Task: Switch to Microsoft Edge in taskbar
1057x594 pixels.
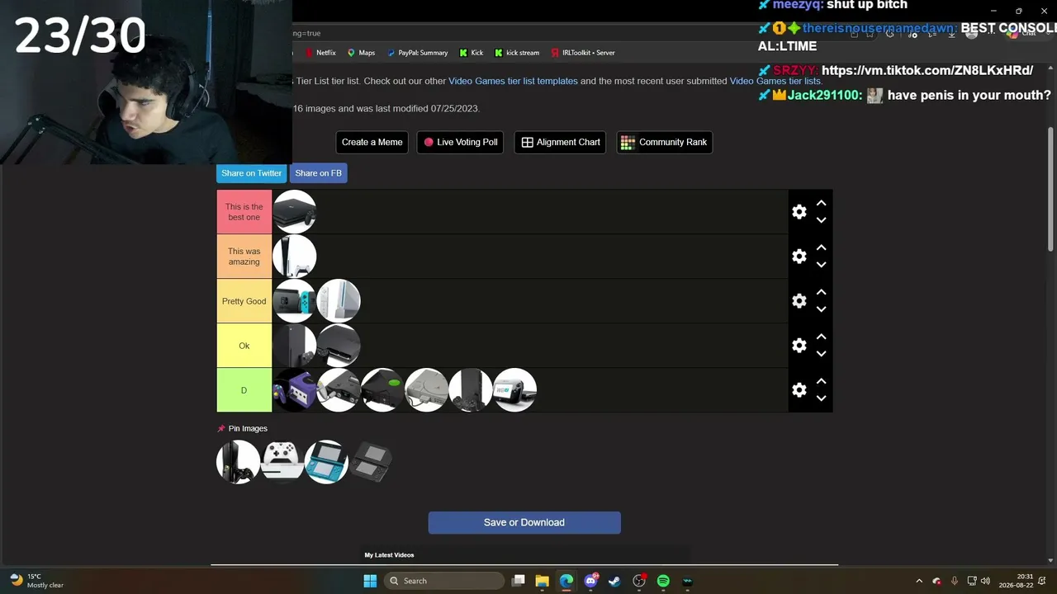Action: [566, 581]
